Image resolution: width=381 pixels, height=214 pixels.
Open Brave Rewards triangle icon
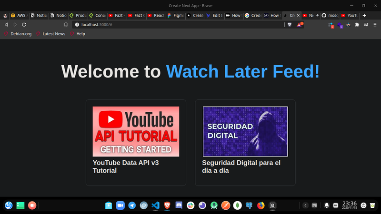click(300, 25)
